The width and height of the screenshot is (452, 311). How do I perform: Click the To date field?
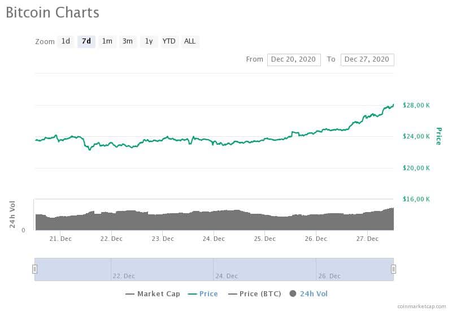367,60
